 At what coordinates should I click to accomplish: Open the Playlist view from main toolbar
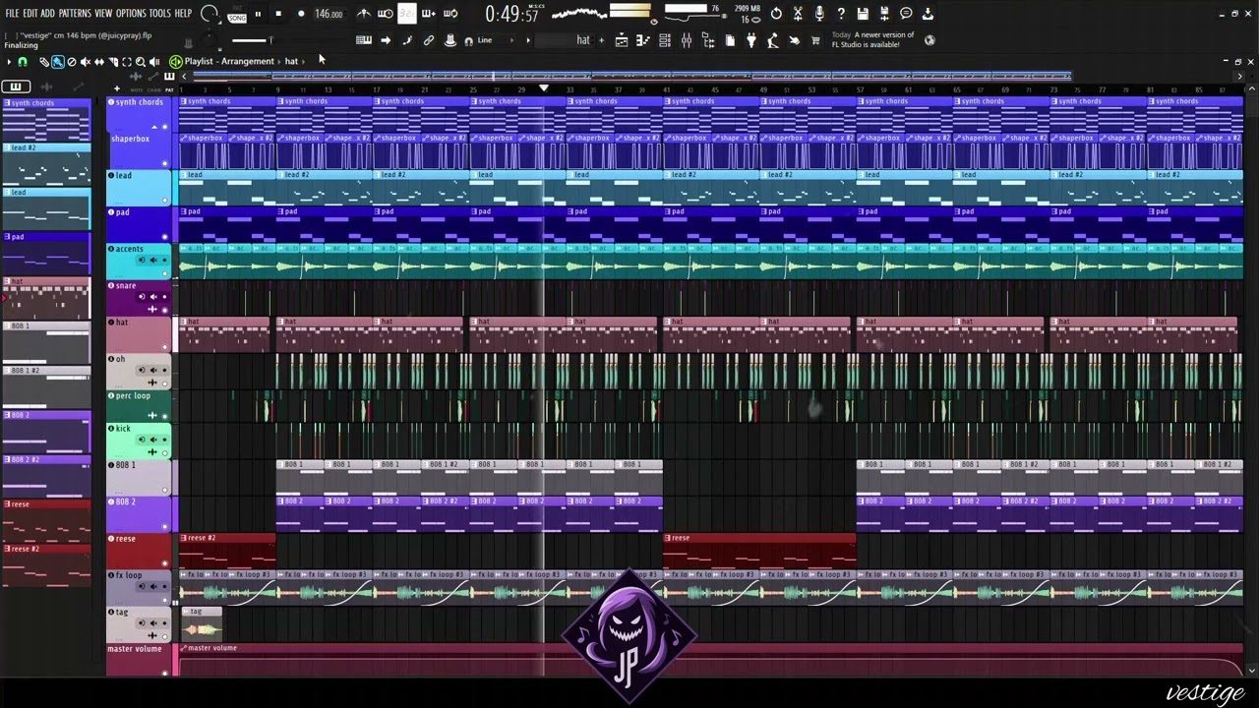tap(622, 40)
